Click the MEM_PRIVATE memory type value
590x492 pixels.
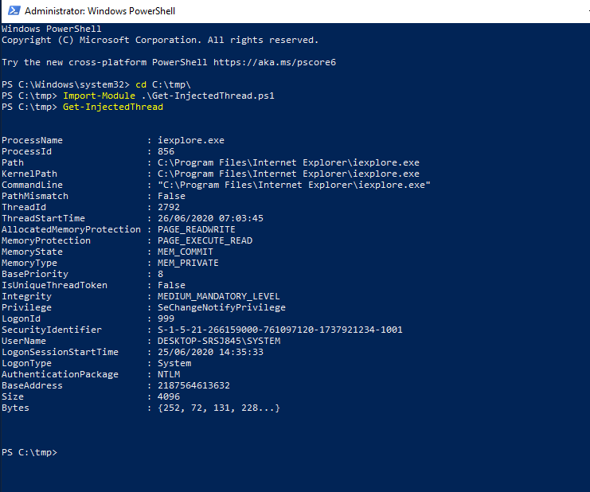(x=188, y=263)
